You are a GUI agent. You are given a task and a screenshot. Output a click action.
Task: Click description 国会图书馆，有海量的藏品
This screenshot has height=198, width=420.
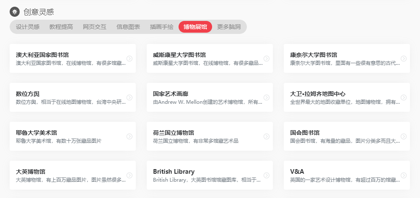click(x=345, y=141)
